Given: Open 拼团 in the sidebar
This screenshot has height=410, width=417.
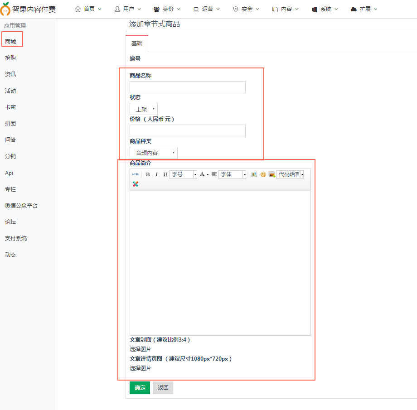Looking at the screenshot, I should click(10, 123).
